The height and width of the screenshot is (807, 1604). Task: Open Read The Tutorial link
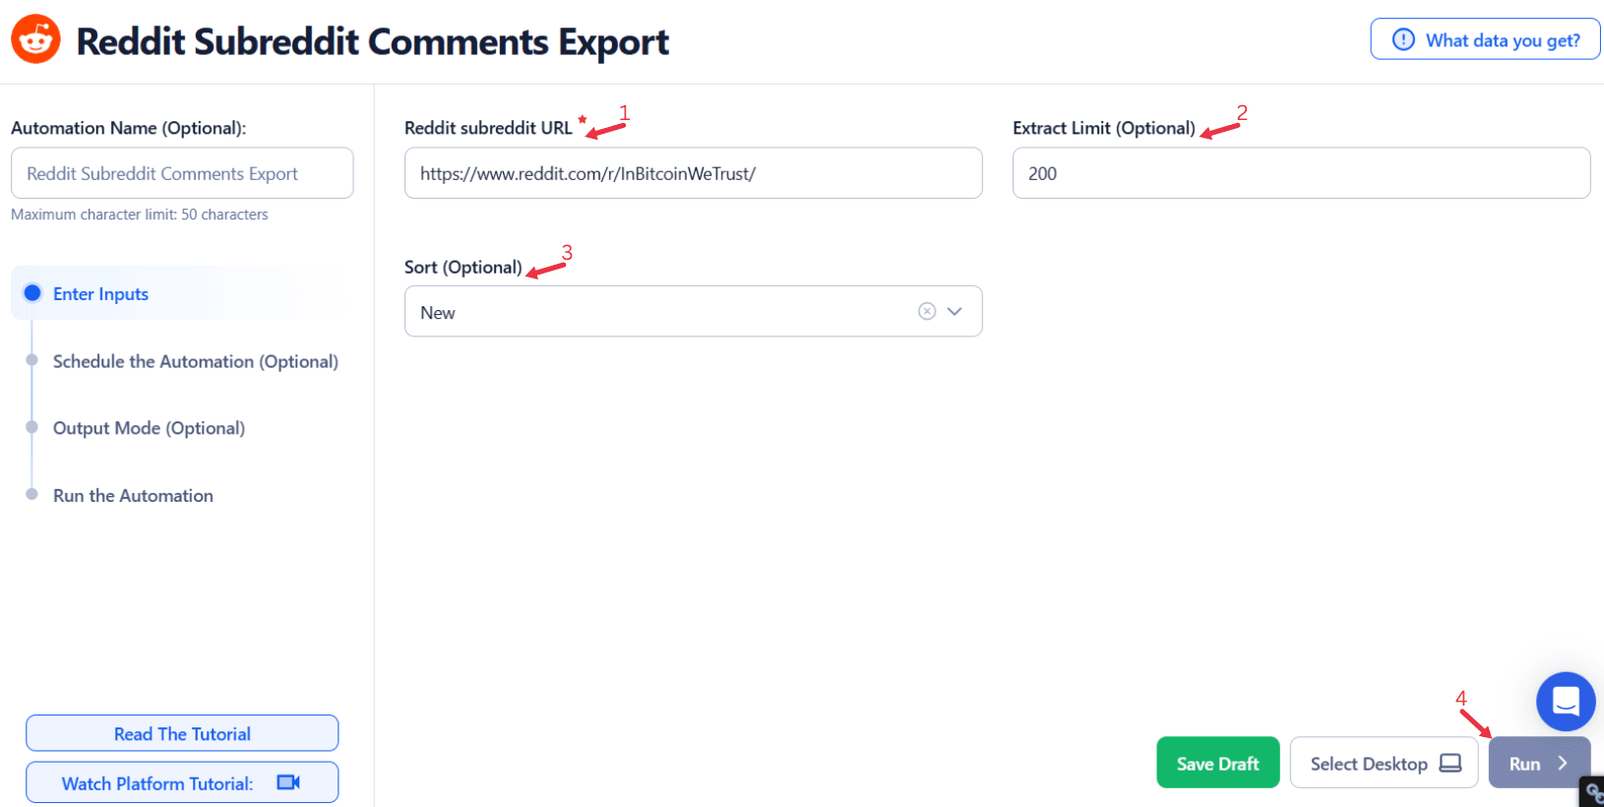tap(182, 733)
